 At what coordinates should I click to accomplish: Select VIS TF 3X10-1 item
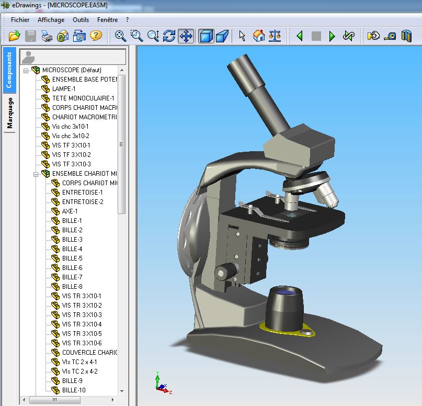point(71,145)
